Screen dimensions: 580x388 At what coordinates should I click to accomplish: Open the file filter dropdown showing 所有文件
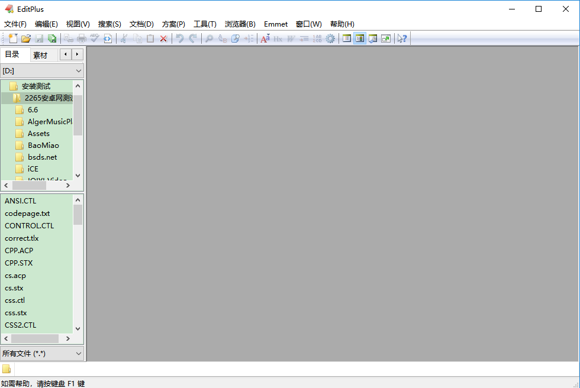(79, 353)
